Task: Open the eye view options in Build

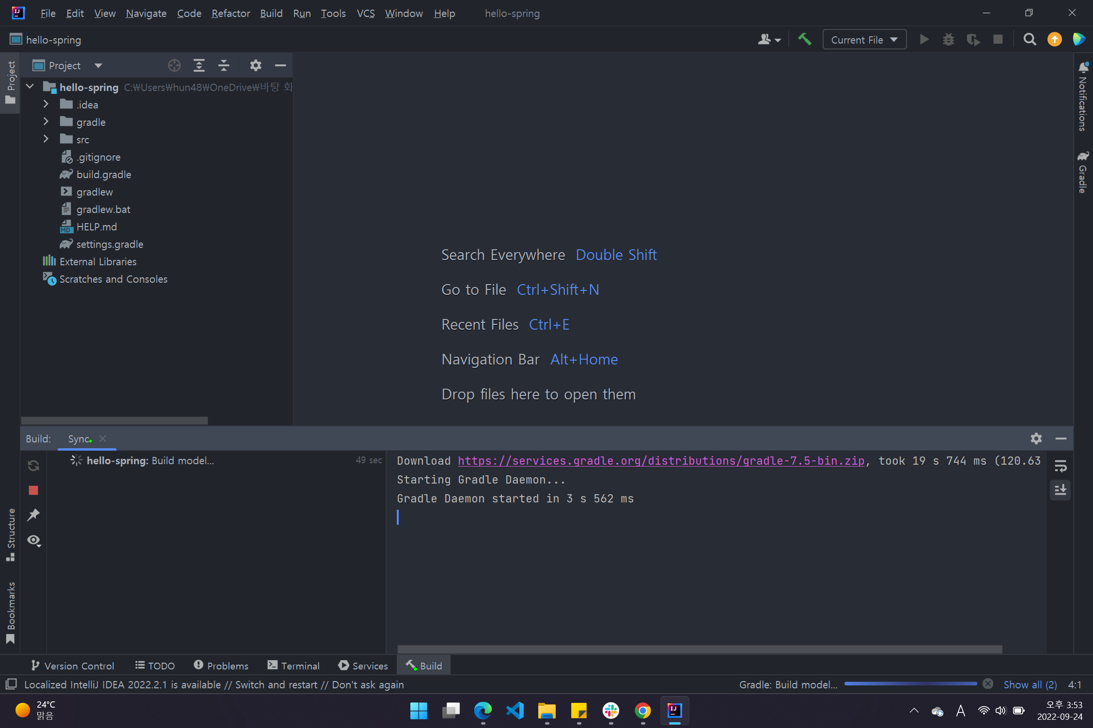Action: [33, 540]
